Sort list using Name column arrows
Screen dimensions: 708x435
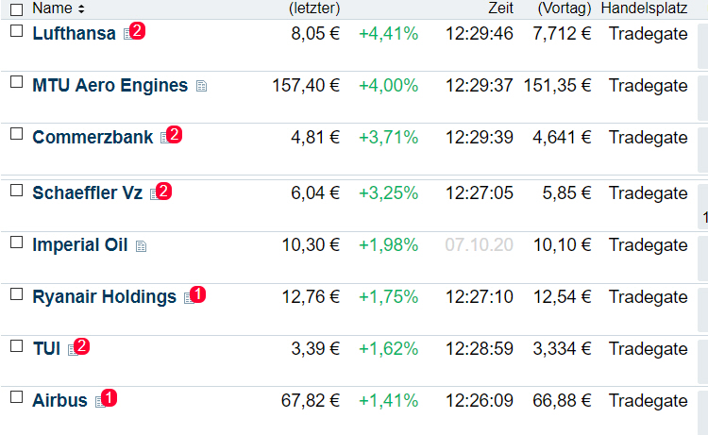81,8
